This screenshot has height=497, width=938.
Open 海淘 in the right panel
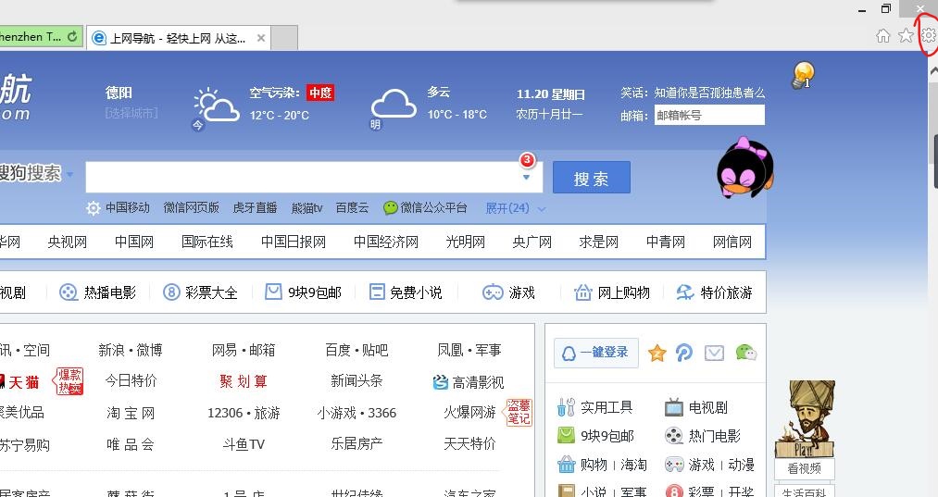point(633,465)
